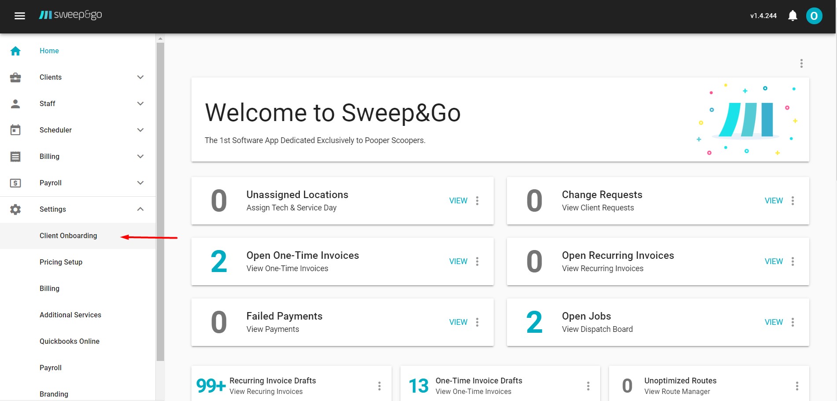Click the One-Time Invoice Drafts card
Viewport: 837px width, 401px height.
(x=500, y=383)
